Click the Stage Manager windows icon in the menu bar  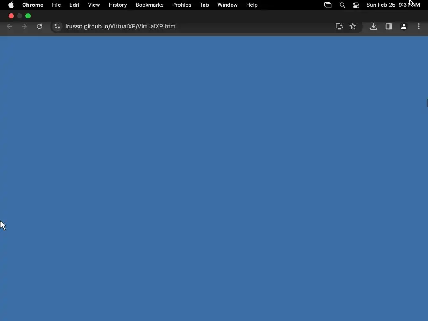click(328, 5)
